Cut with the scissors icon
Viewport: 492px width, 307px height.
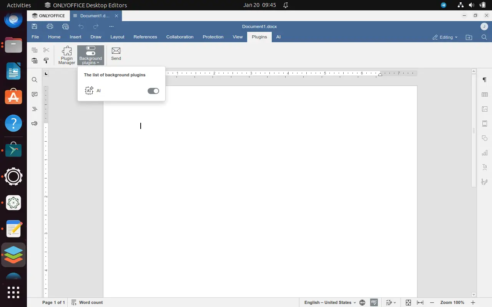[x=47, y=50]
